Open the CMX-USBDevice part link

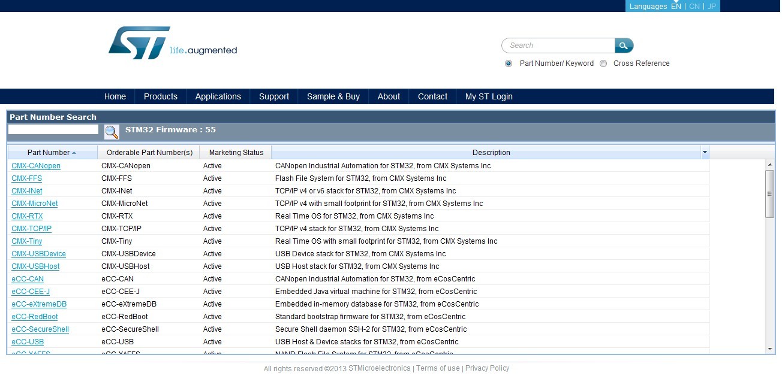pyautogui.click(x=38, y=254)
